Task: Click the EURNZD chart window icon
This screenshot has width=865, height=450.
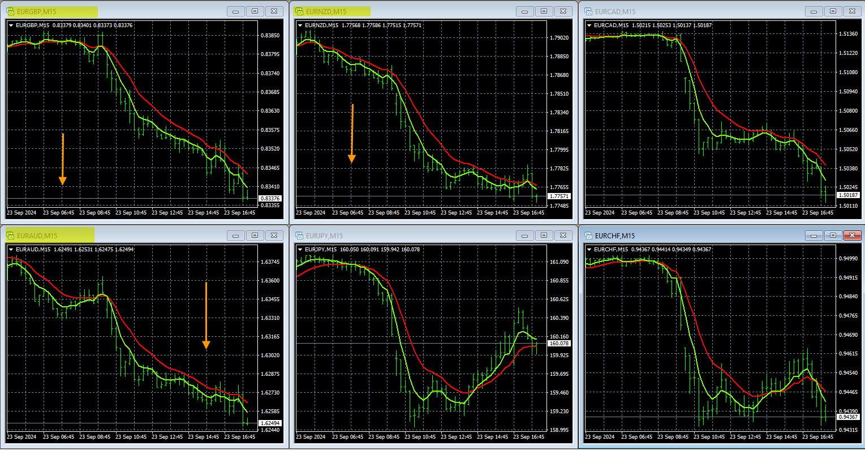Action: coord(299,11)
